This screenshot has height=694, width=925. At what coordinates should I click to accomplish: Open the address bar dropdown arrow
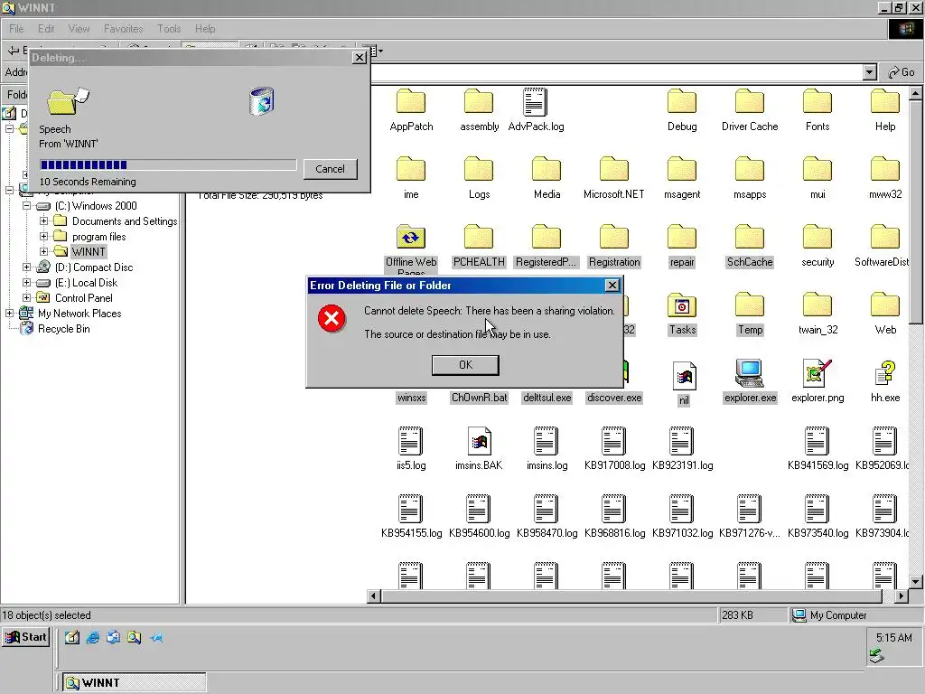[x=870, y=72]
